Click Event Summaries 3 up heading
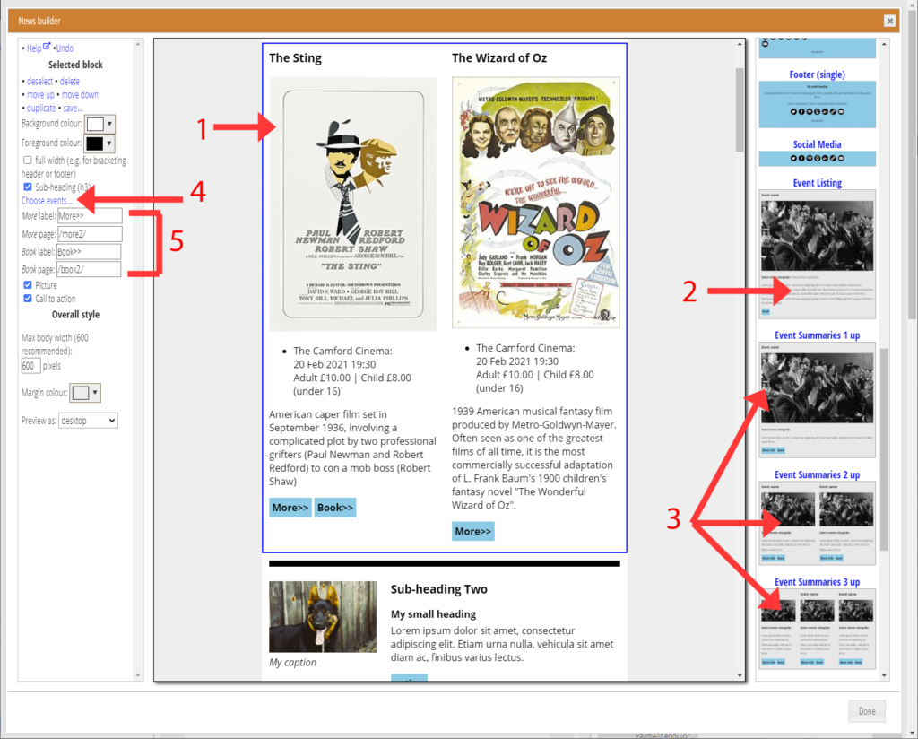The height and width of the screenshot is (739, 918). coord(818,581)
